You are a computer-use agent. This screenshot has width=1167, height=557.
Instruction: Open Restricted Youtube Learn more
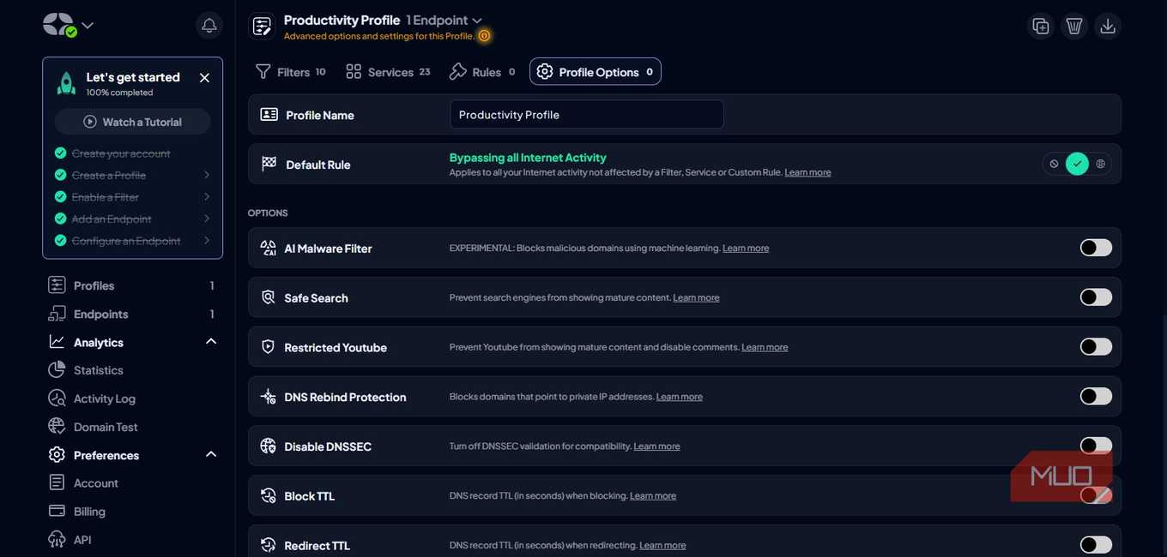(765, 348)
